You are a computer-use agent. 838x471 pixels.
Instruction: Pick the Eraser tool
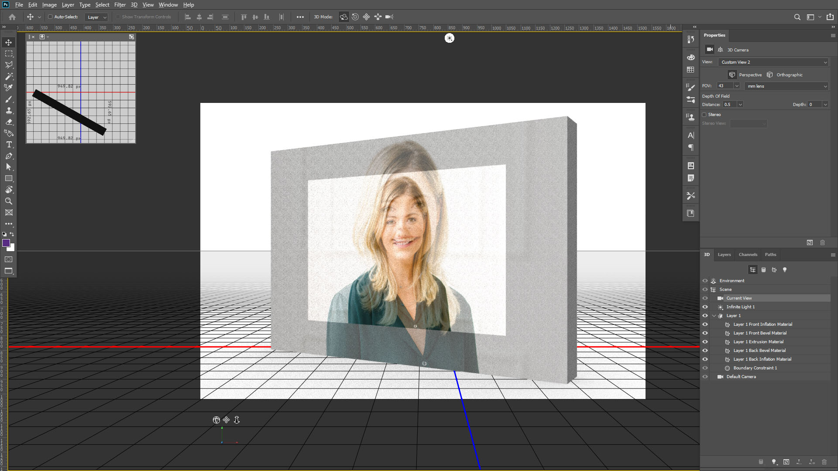[9, 122]
